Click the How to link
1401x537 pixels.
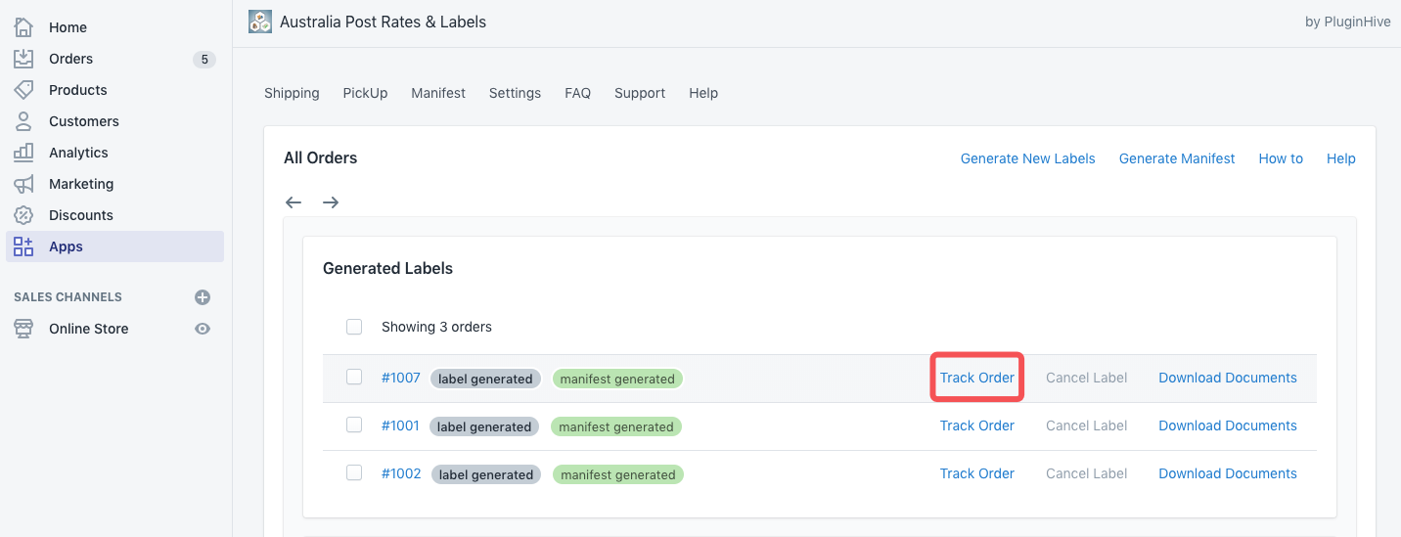coord(1281,158)
